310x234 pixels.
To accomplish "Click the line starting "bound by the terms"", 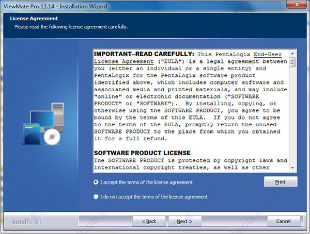I will pos(187,118).
